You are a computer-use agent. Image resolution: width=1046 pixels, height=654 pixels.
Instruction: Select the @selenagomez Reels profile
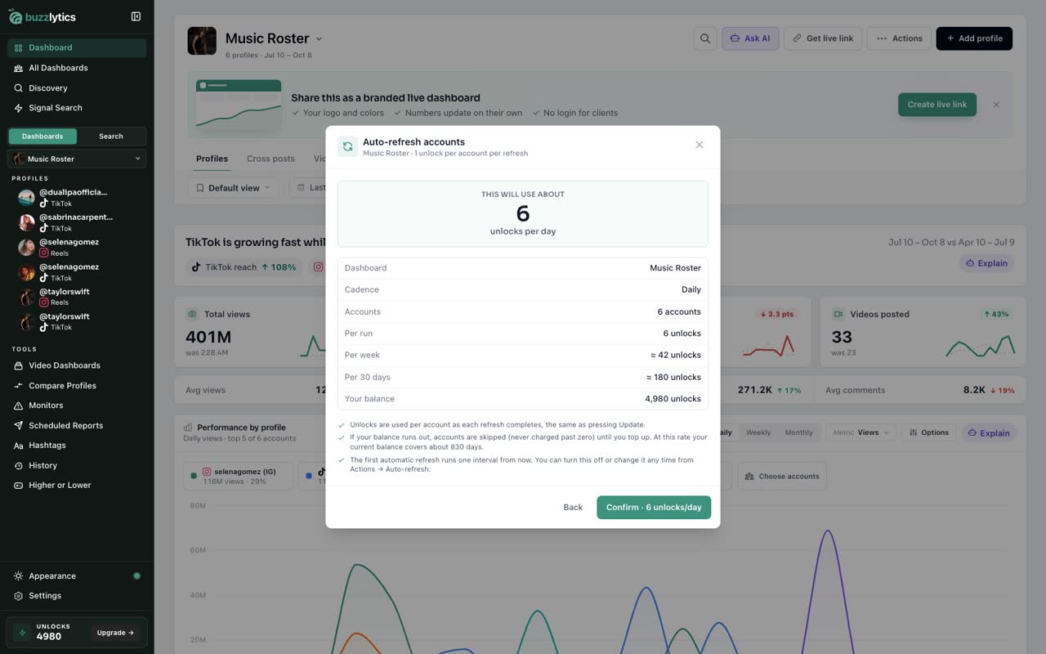77,247
